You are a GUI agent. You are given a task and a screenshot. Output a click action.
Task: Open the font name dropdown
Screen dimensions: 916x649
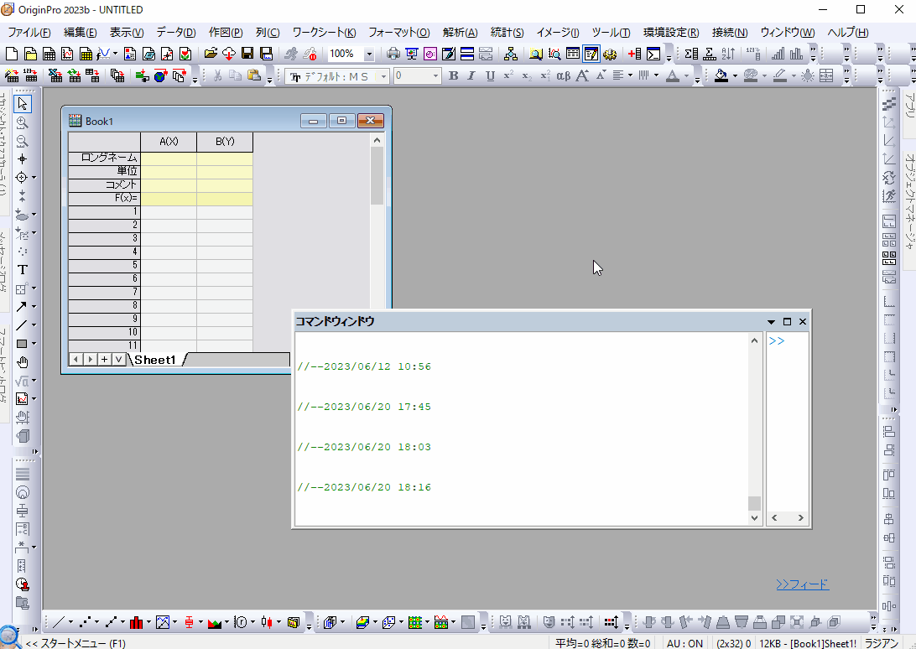point(384,76)
